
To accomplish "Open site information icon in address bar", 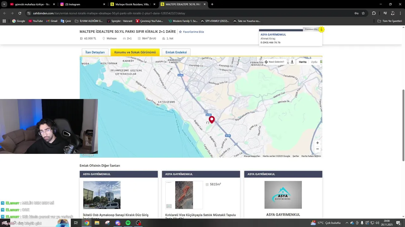I will [29, 13].
